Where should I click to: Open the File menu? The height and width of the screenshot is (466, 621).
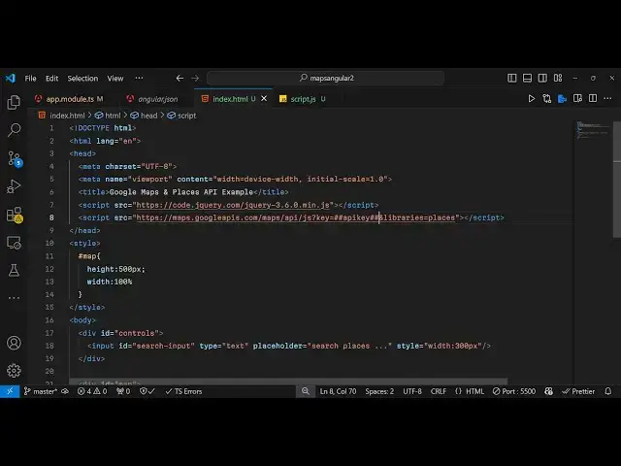[30, 79]
